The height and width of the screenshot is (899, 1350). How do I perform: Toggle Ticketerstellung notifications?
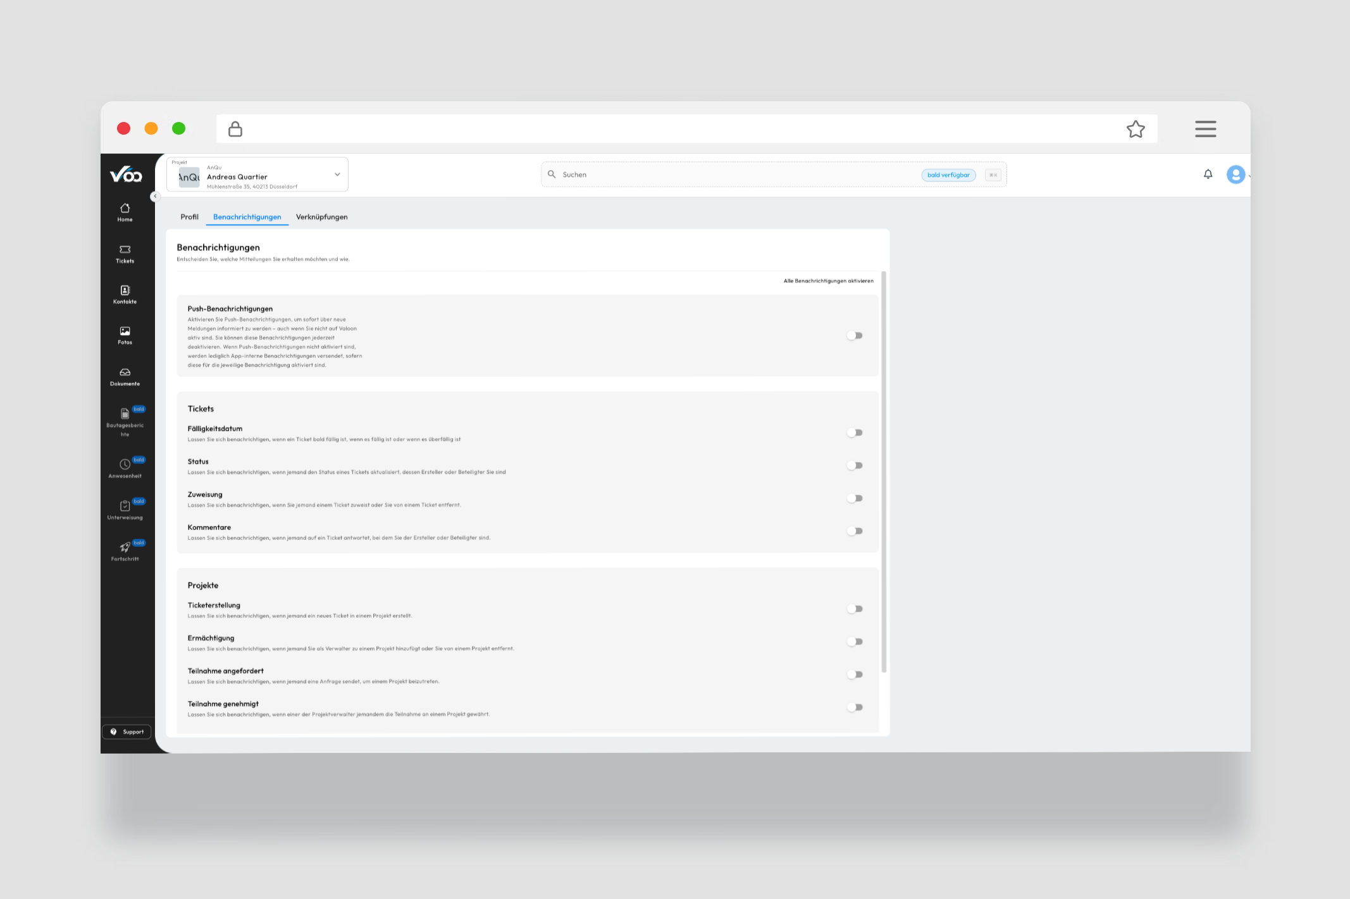[x=855, y=608]
